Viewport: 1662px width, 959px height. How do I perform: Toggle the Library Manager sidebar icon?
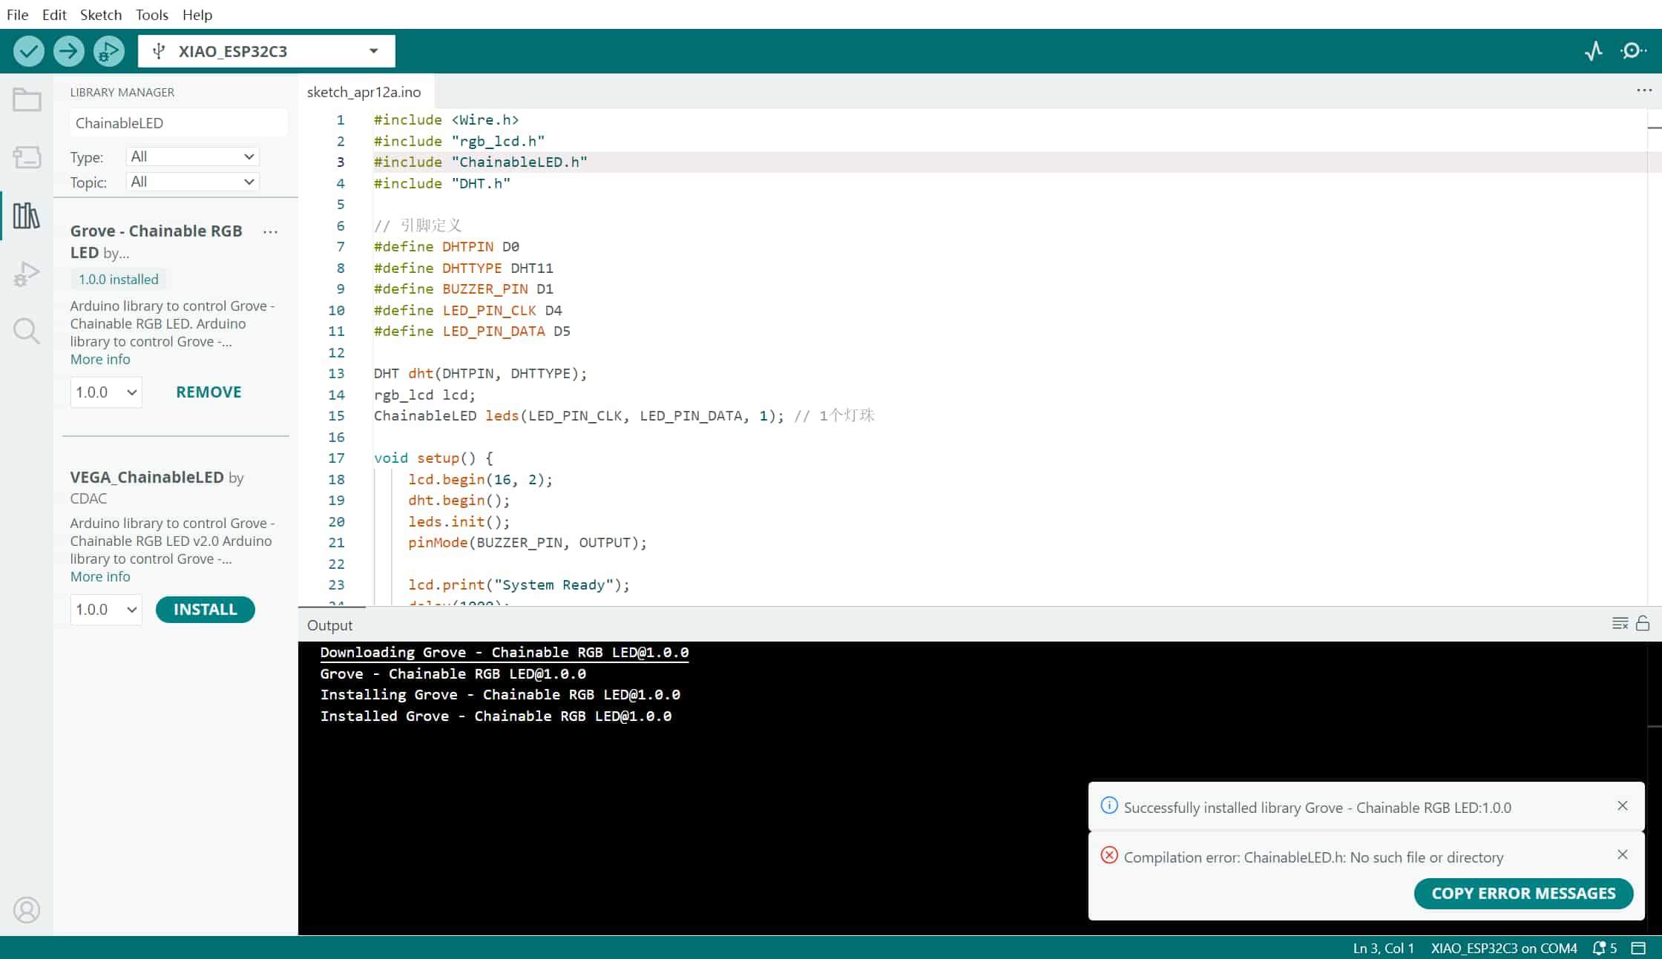pos(27,216)
